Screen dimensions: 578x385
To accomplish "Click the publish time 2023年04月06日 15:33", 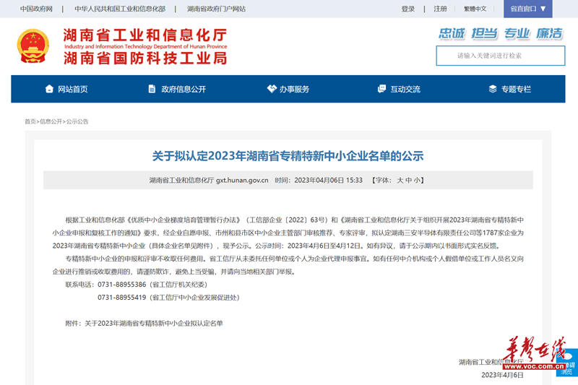I will pos(329,180).
